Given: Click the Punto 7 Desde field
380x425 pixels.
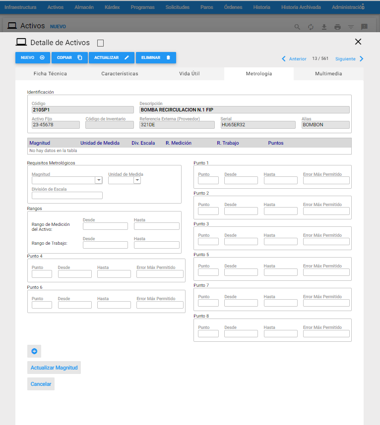Looking at the screenshot, I should [241, 303].
